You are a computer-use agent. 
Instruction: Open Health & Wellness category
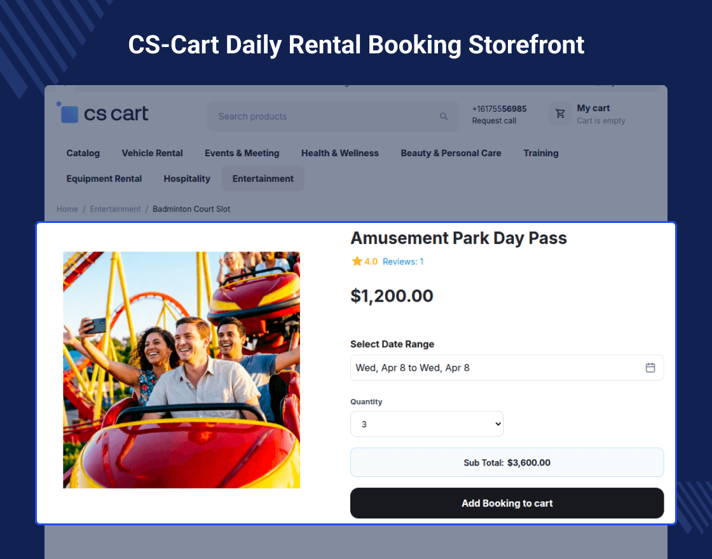[339, 153]
